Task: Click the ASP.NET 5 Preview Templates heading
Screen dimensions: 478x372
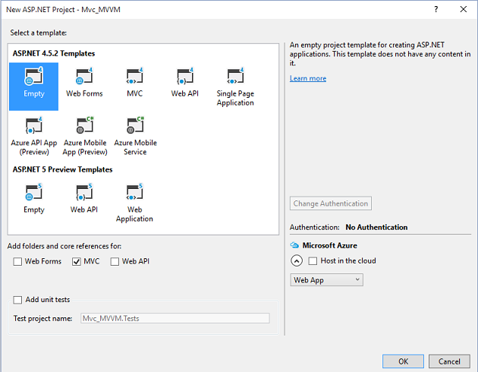Action: tap(62, 169)
